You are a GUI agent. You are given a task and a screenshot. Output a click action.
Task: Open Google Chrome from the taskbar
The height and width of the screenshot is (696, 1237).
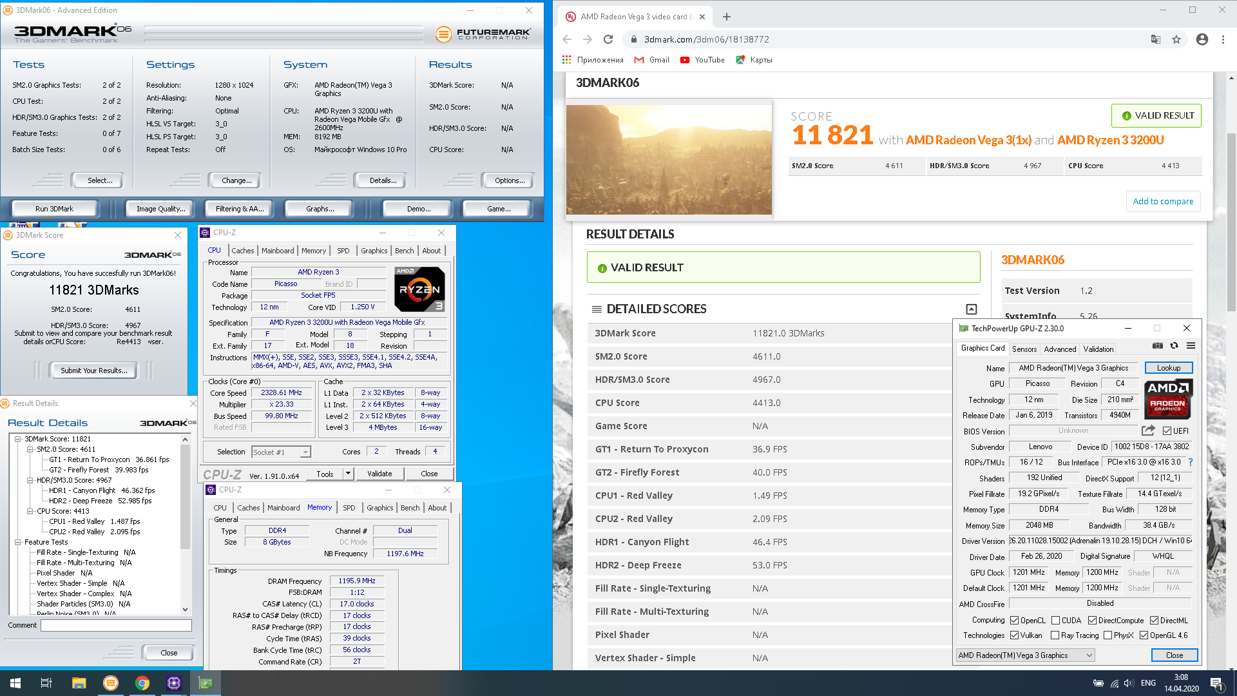(x=142, y=683)
